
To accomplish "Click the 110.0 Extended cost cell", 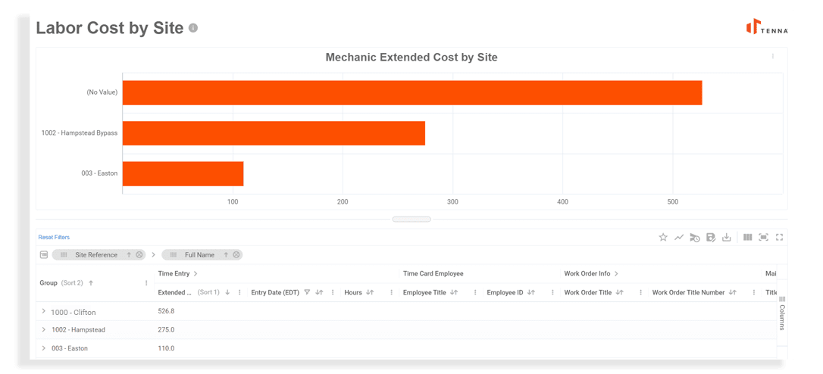I will pyautogui.click(x=166, y=348).
